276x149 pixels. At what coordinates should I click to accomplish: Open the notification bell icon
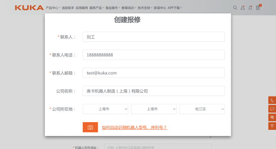(250, 8)
